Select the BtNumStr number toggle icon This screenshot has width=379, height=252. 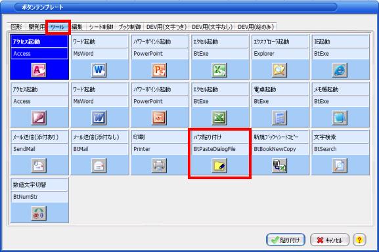pos(39,213)
